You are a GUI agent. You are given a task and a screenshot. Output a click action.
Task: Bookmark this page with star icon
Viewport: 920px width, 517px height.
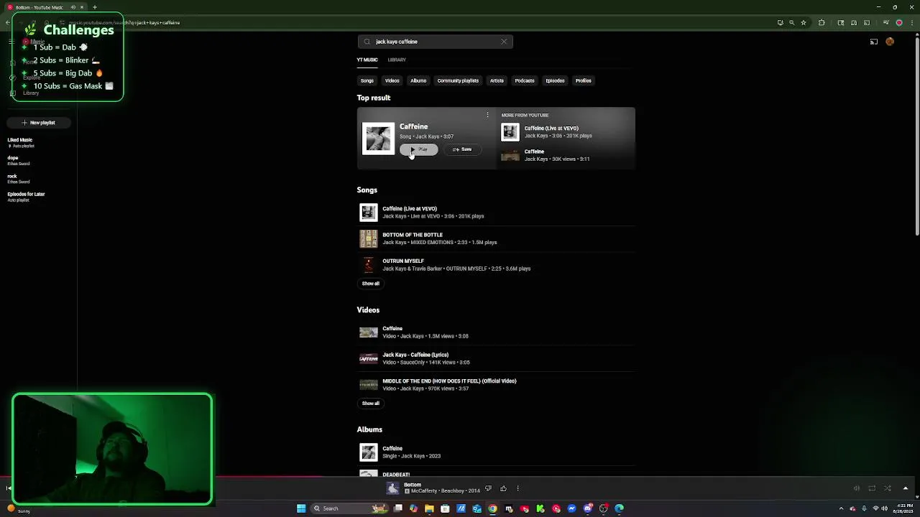coord(804,22)
